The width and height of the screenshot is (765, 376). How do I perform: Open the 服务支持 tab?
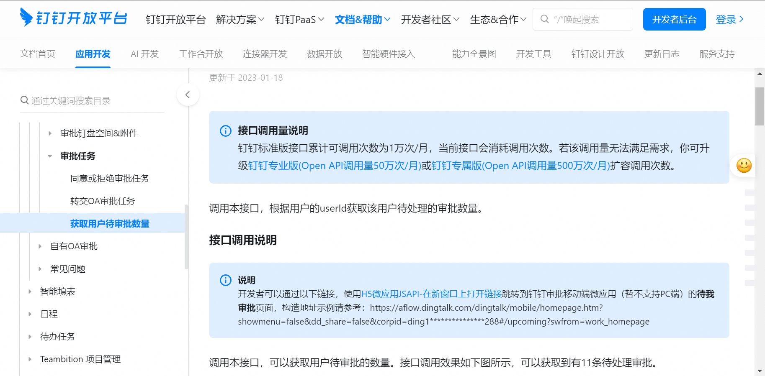tap(717, 54)
